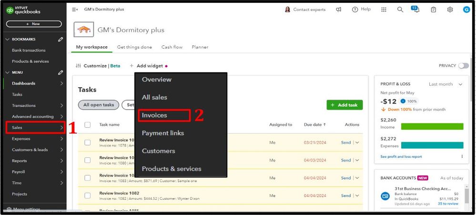The image size is (476, 215).
Task: Click the Contact experts avatar
Action: (287, 10)
